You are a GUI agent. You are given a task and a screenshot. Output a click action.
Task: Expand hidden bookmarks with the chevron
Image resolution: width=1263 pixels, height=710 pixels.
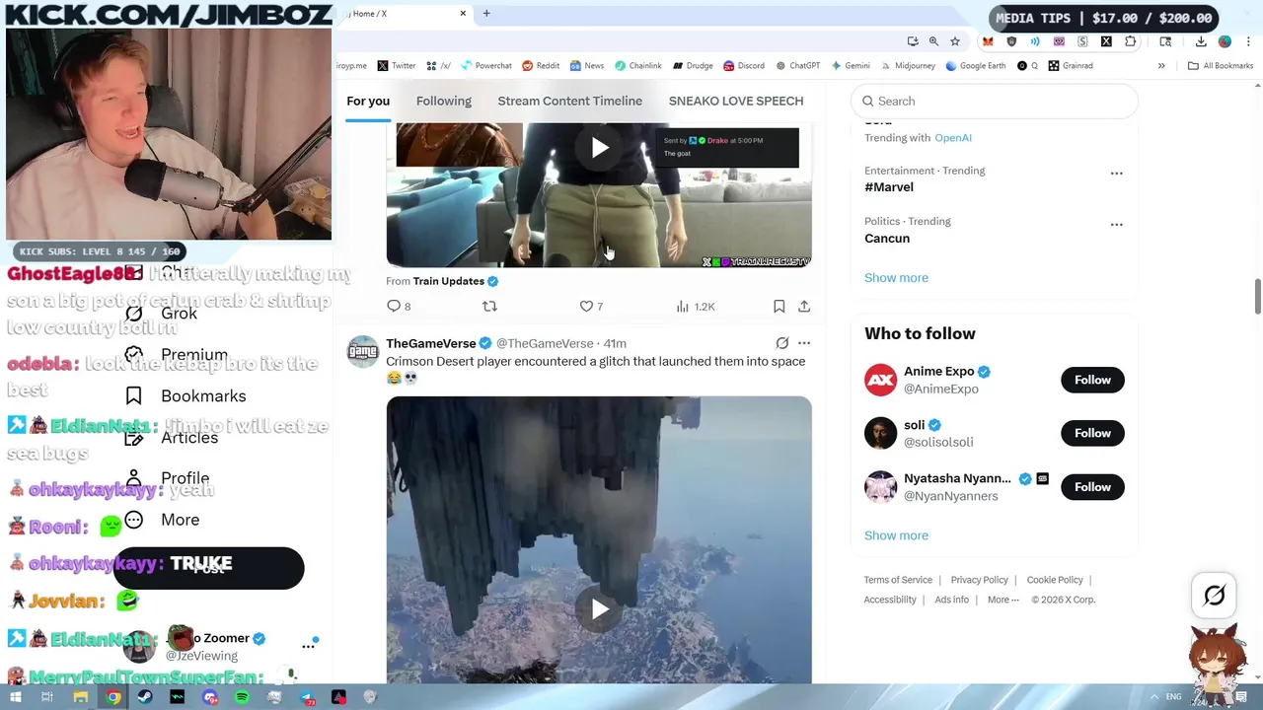[x=1161, y=66]
